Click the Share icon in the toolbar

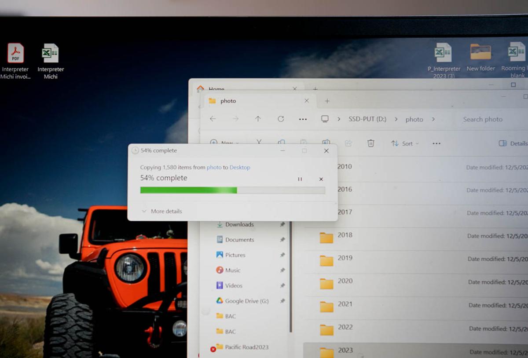pyautogui.click(x=348, y=143)
